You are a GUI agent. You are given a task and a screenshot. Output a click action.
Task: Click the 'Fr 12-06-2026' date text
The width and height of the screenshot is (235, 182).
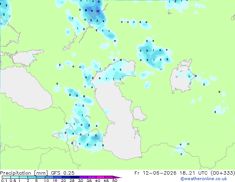(155, 173)
